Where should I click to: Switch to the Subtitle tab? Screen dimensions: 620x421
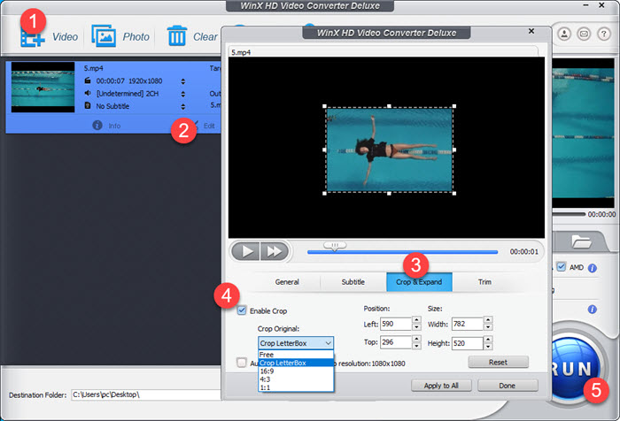[x=353, y=282]
